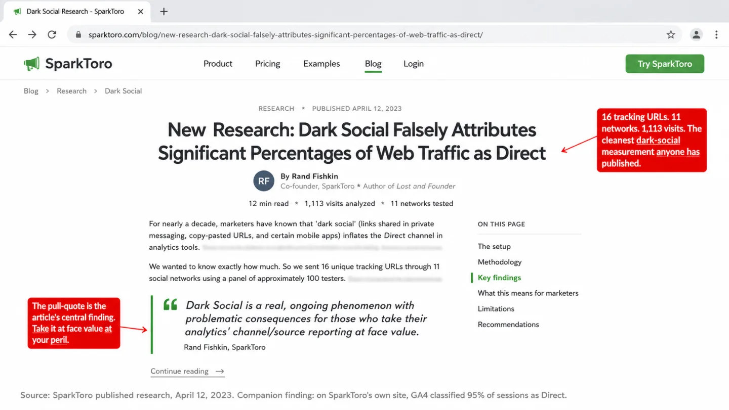Open the Pricing nav item
The width and height of the screenshot is (729, 410).
(267, 64)
